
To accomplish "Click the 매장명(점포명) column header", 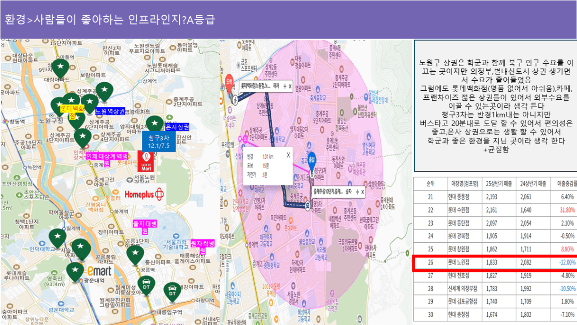I will (x=465, y=183).
